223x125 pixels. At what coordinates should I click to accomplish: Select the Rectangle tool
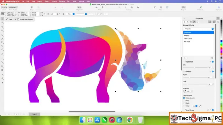tap(2, 42)
